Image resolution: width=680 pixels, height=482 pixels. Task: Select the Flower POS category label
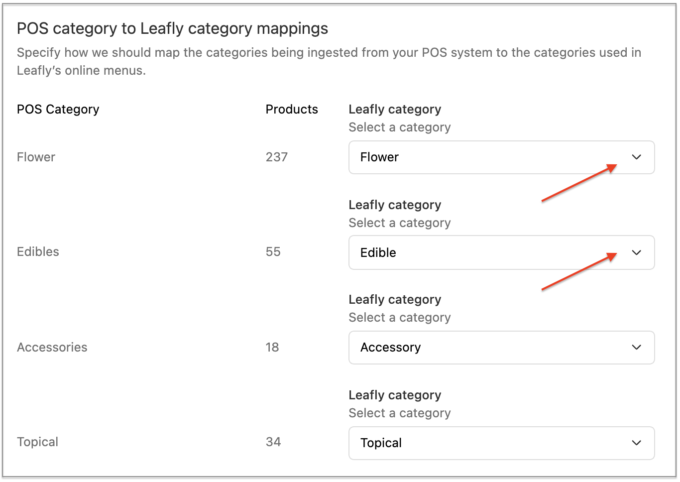pos(36,157)
